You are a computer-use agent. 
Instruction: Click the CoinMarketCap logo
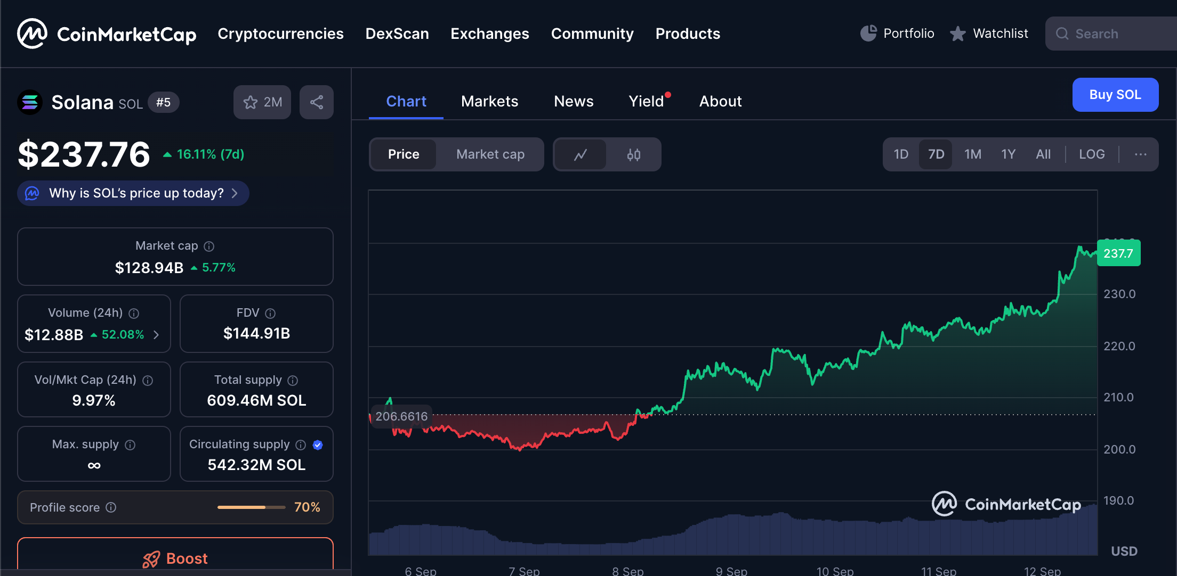click(107, 34)
